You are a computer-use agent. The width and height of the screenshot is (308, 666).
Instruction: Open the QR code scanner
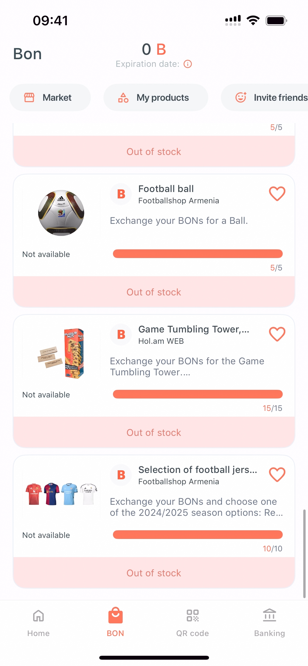coord(192,622)
